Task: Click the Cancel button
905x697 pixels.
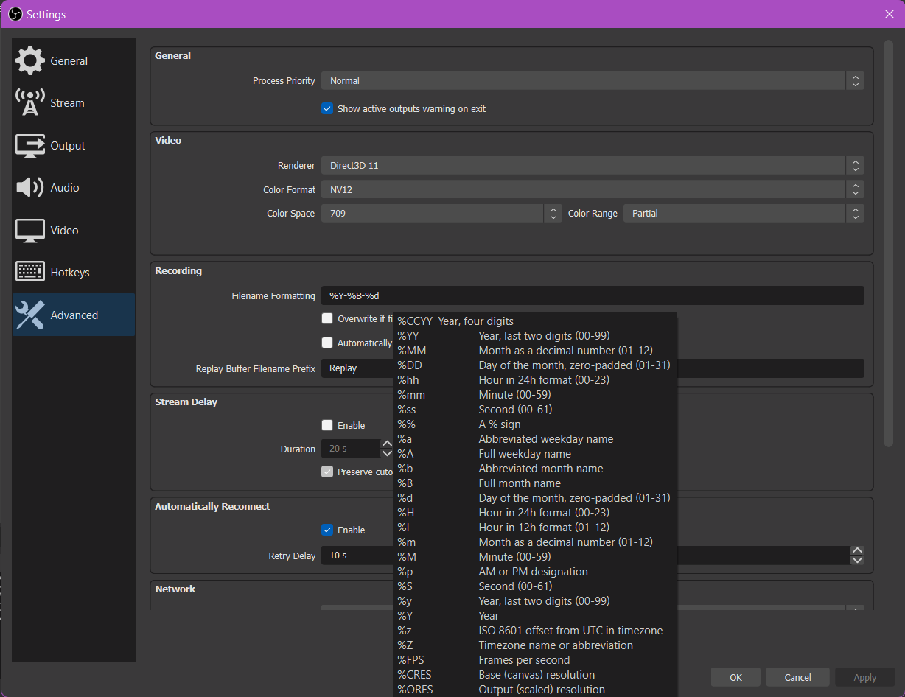Action: click(798, 677)
